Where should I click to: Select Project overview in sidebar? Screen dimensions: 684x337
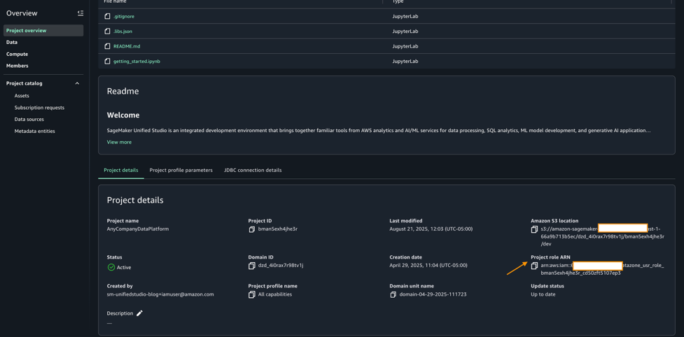pyautogui.click(x=43, y=31)
